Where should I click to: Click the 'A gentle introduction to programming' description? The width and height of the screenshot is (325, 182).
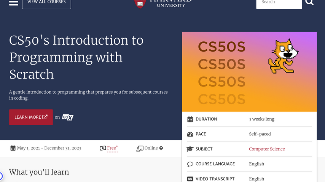[88, 95]
